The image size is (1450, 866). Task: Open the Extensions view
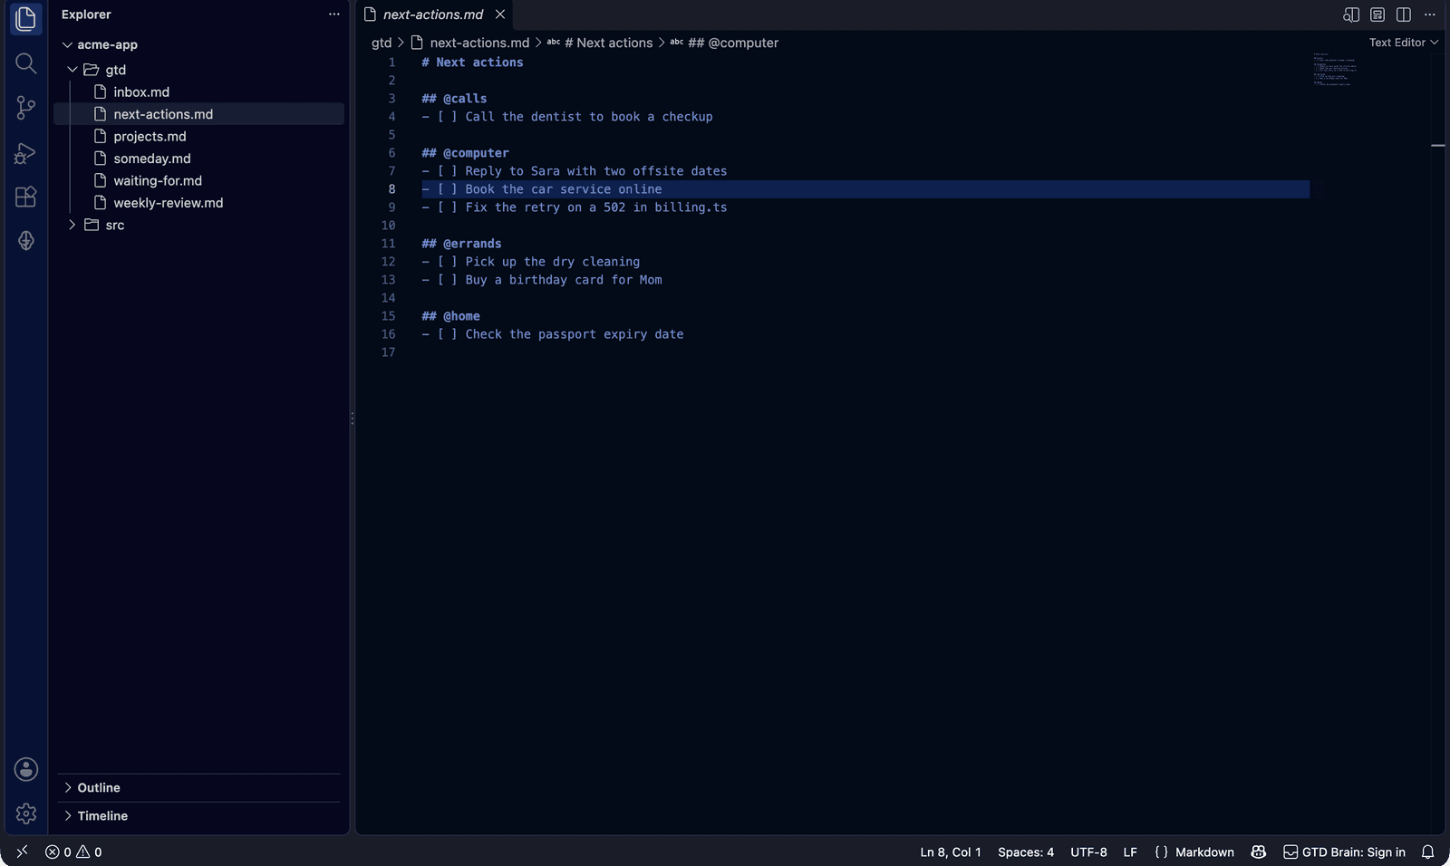(25, 197)
